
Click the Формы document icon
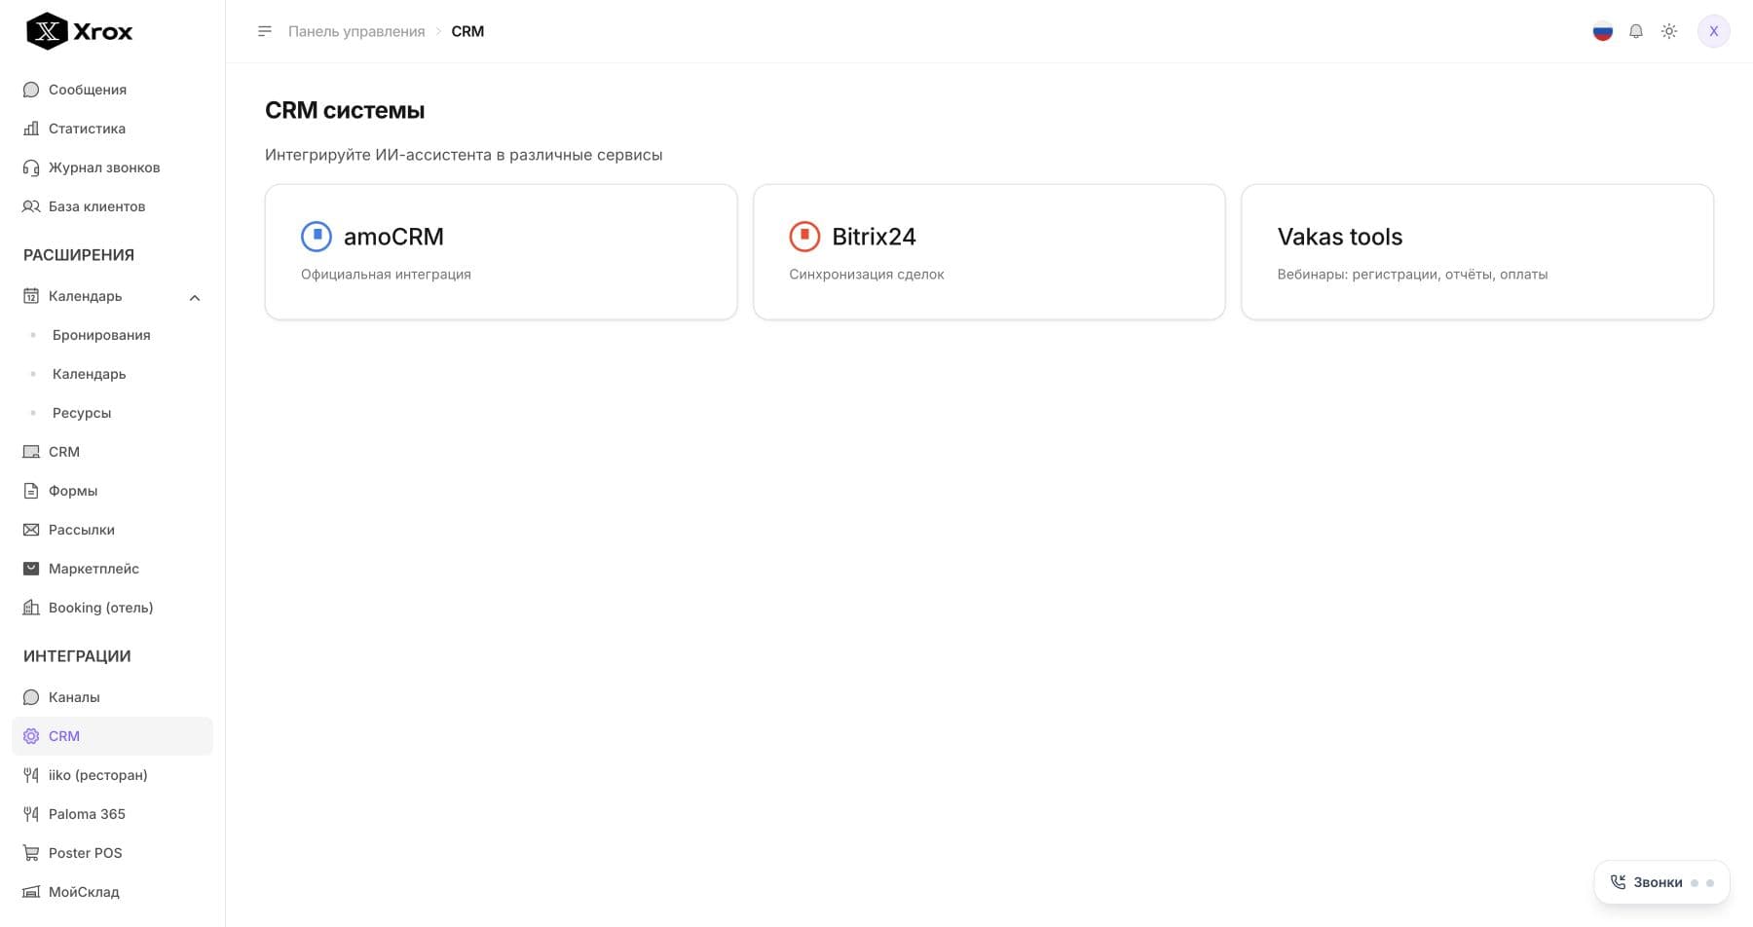pos(31,491)
